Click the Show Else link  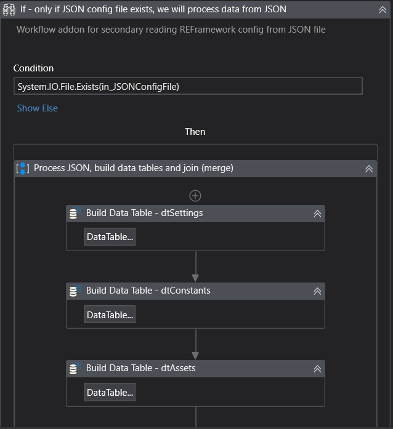pyautogui.click(x=38, y=108)
